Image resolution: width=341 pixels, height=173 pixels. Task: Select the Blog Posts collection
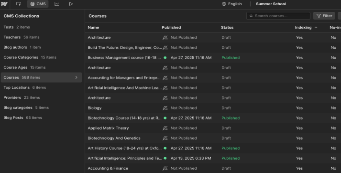[22, 118]
